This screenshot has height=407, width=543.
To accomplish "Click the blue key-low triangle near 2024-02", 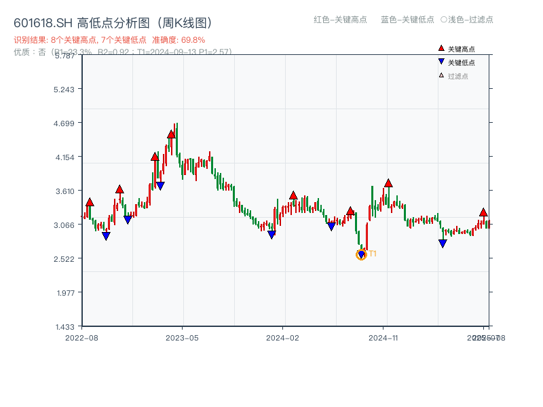I will tap(271, 235).
